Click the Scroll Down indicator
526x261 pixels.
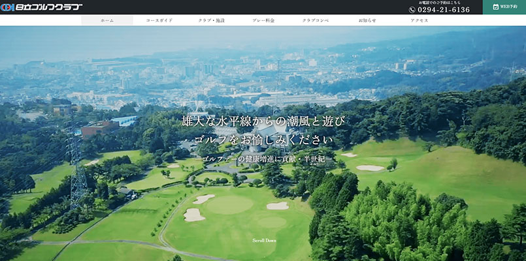point(265,240)
